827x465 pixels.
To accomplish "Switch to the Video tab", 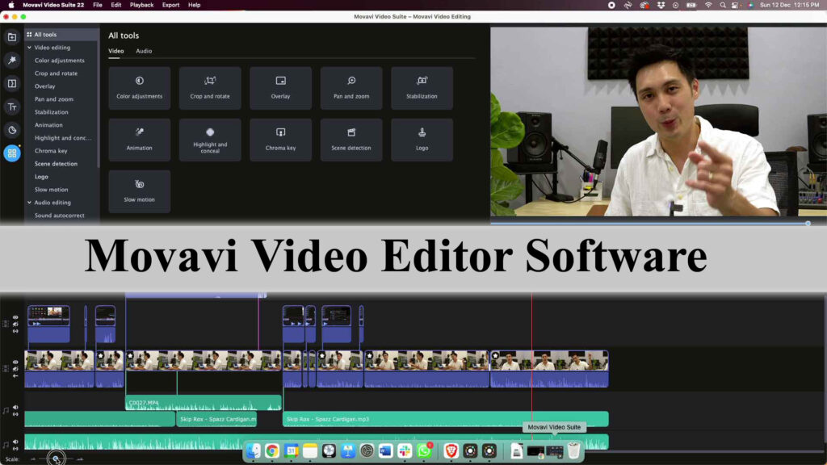I will pyautogui.click(x=116, y=51).
